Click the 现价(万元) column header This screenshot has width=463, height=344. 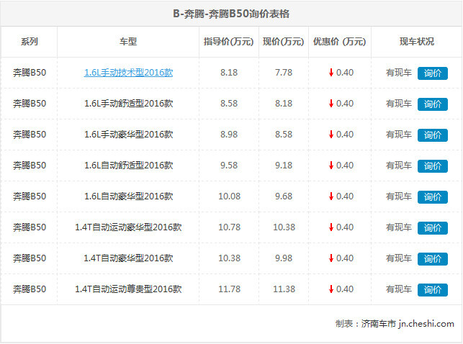pyautogui.click(x=284, y=42)
